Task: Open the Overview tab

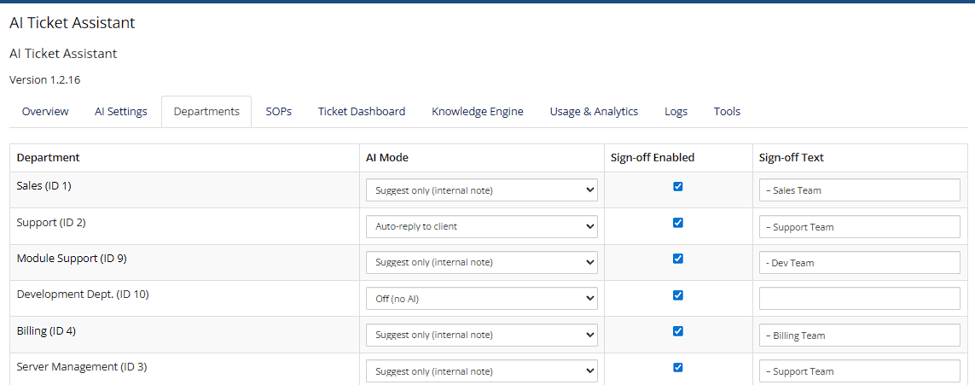Action: (45, 112)
